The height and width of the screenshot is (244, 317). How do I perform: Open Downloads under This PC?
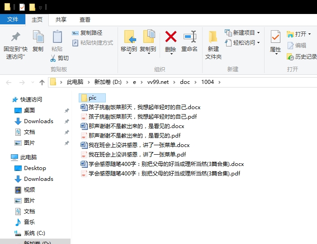coord(34,179)
